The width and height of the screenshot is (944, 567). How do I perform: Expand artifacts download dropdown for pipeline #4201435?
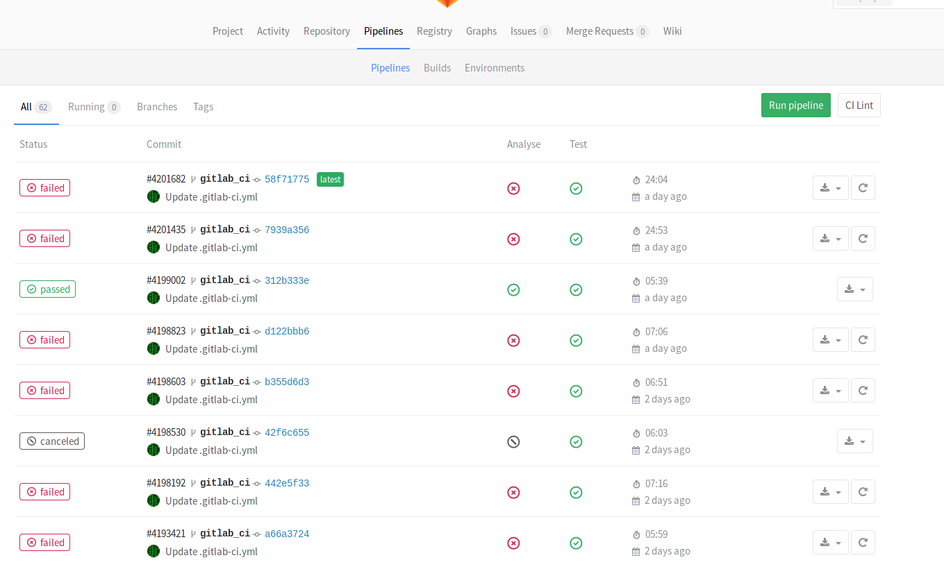[x=831, y=238]
